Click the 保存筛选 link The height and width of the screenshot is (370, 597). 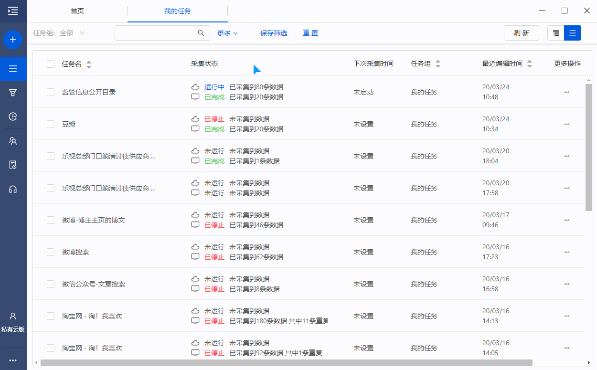click(x=274, y=33)
